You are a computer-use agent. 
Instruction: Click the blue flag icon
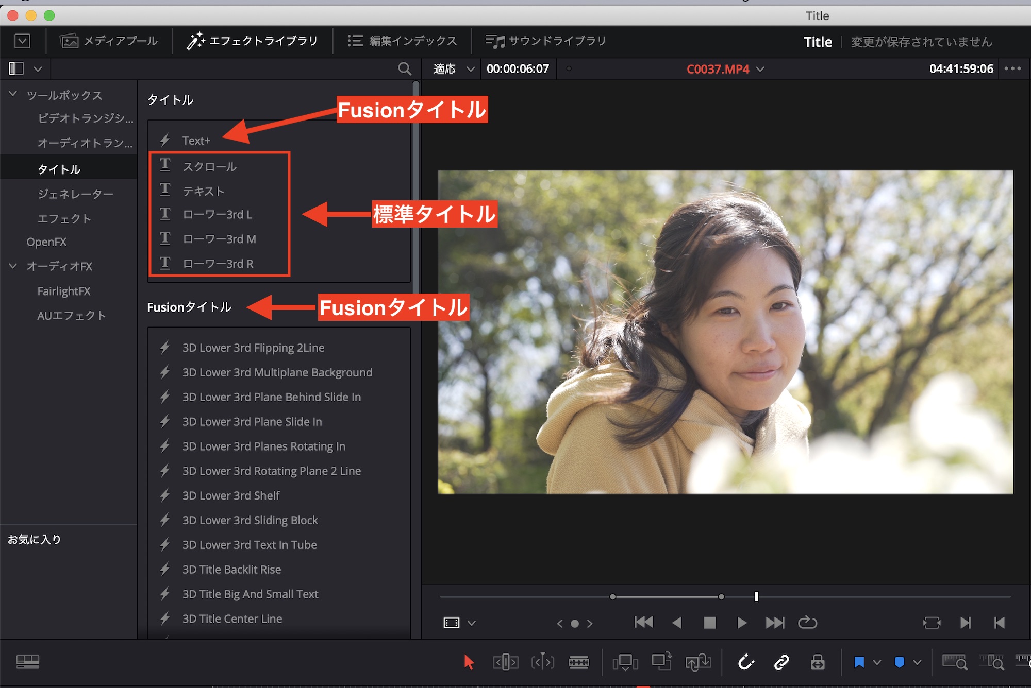pyautogui.click(x=859, y=662)
